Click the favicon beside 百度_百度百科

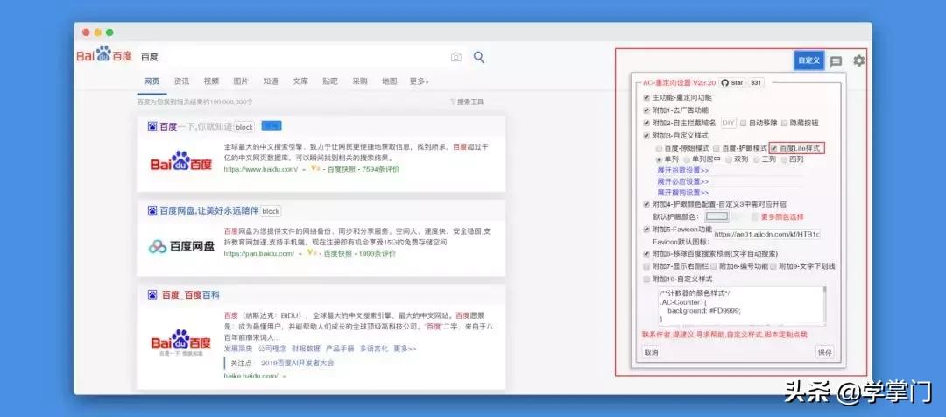pyautogui.click(x=152, y=295)
